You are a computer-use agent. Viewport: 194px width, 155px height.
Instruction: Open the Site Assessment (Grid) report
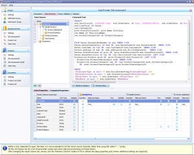16,62
